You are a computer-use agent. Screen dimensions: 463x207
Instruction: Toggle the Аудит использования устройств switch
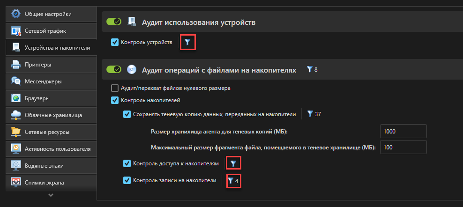pyautogui.click(x=114, y=22)
